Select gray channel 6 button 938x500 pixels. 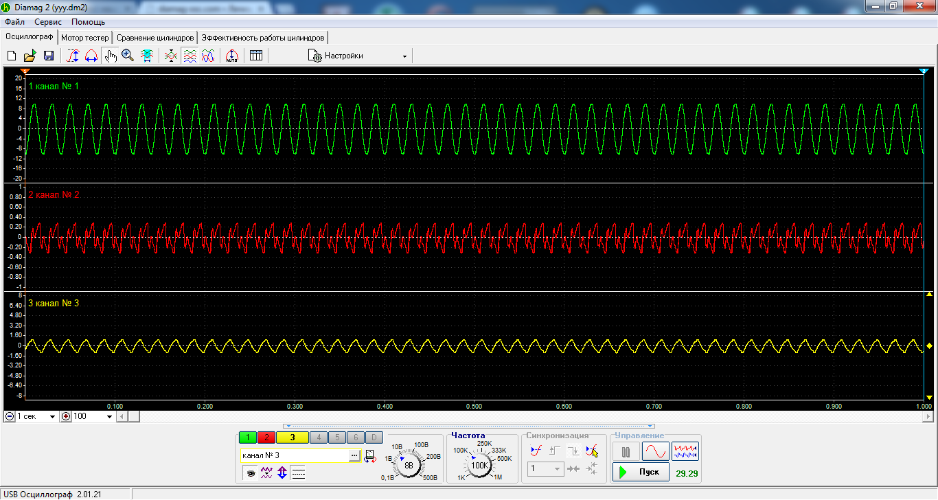355,437
